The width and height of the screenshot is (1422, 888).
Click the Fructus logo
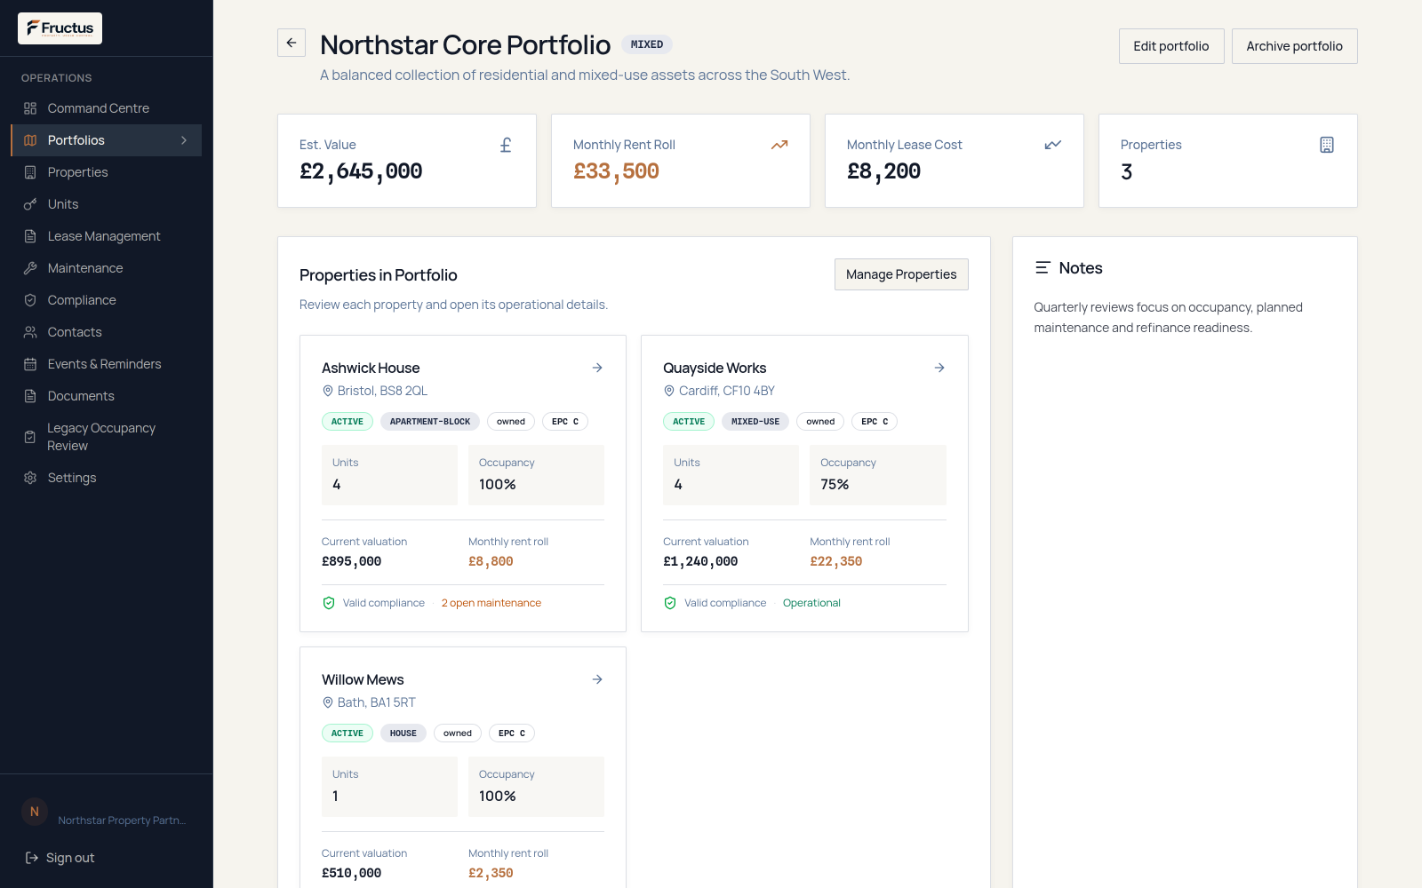[60, 28]
